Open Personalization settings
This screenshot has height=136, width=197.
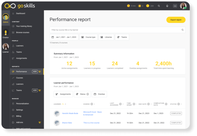22,104
